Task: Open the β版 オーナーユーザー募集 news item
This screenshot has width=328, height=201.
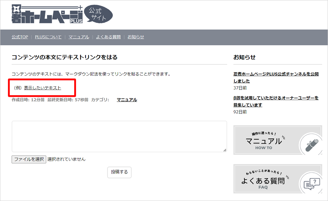Action: coord(276,101)
